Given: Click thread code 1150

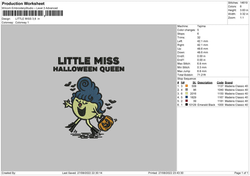Looking at the screenshot, I should 220,93.
